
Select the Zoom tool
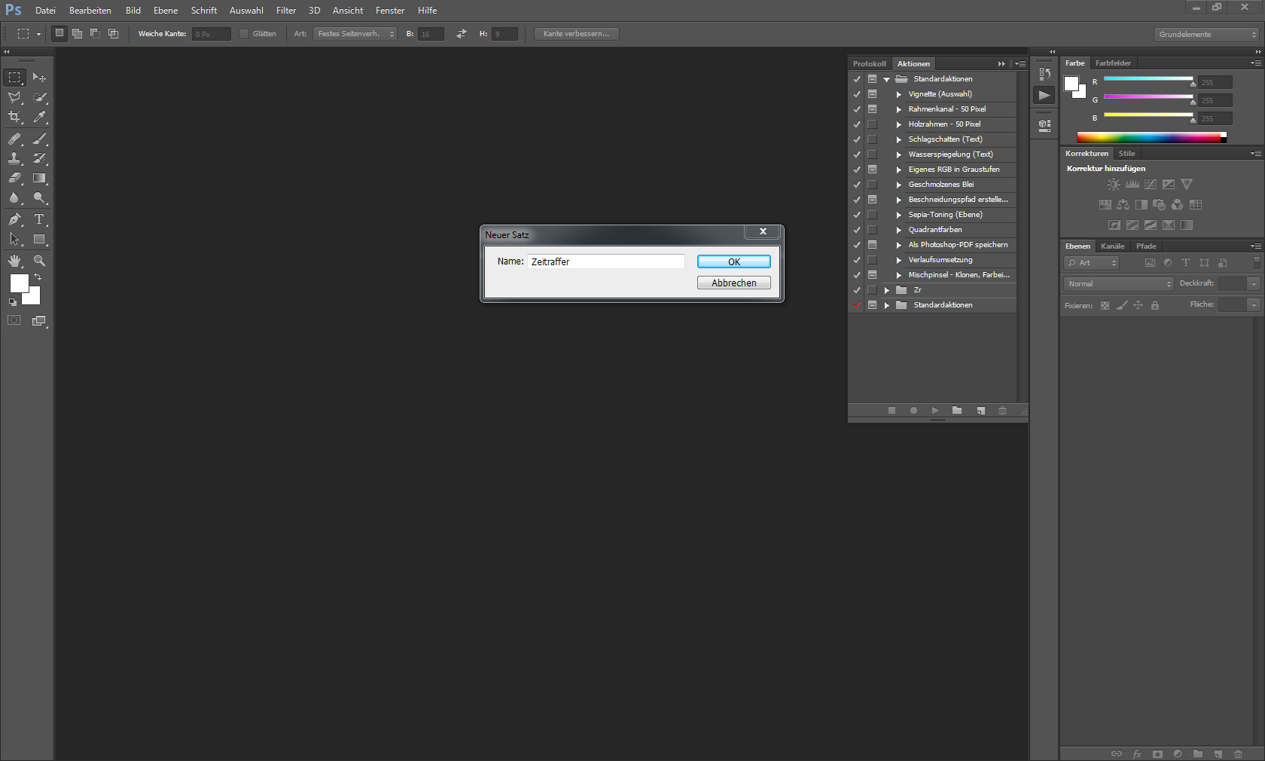pyautogui.click(x=39, y=261)
